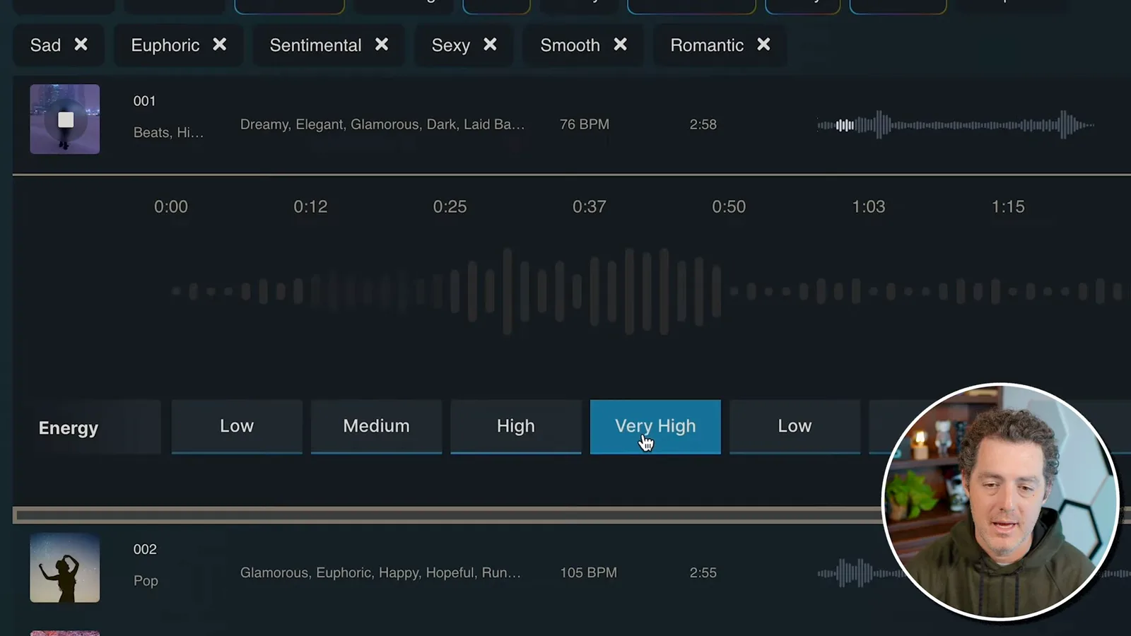Remove the Smooth mood filter
This screenshot has width=1131, height=636.
tap(620, 45)
